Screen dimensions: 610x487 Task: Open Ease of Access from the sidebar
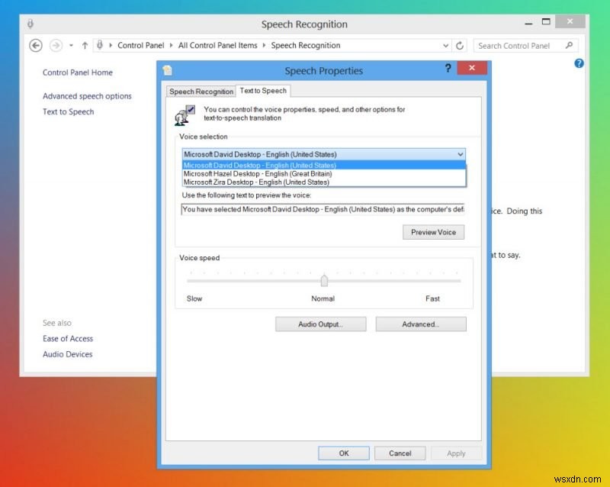click(x=67, y=338)
